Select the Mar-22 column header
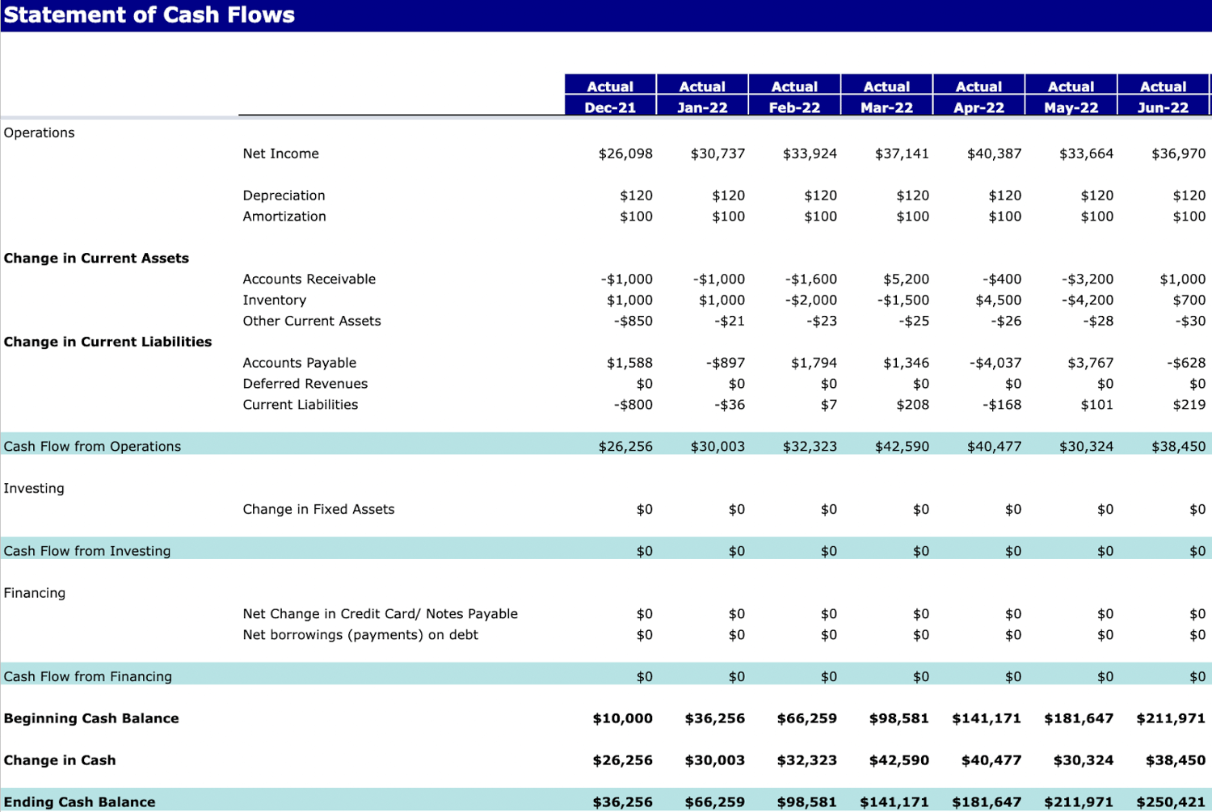Image resolution: width=1212 pixels, height=812 pixels. (886, 106)
